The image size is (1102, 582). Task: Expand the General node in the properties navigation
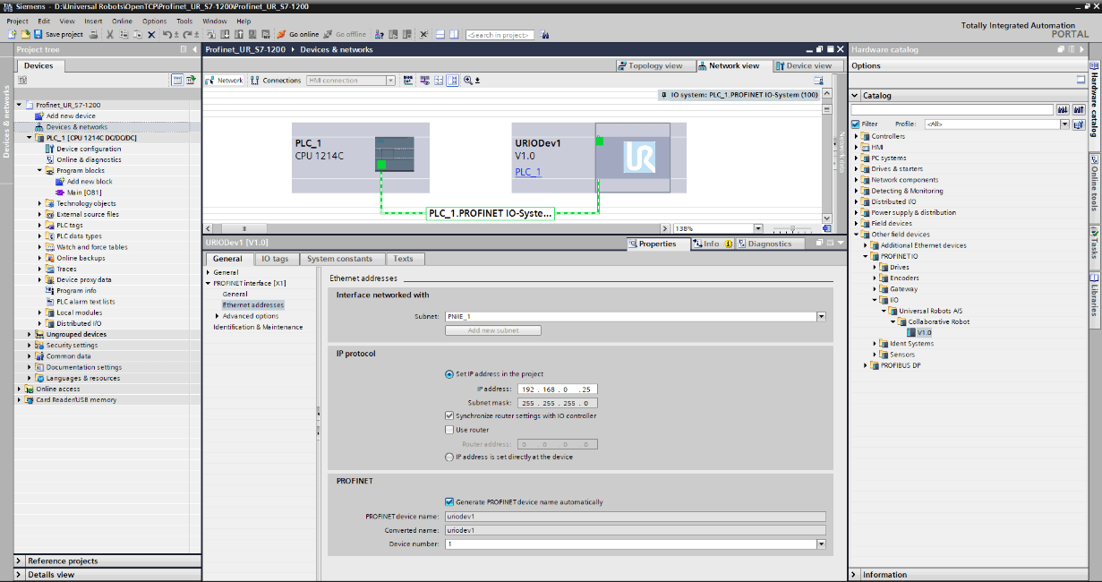tap(209, 272)
